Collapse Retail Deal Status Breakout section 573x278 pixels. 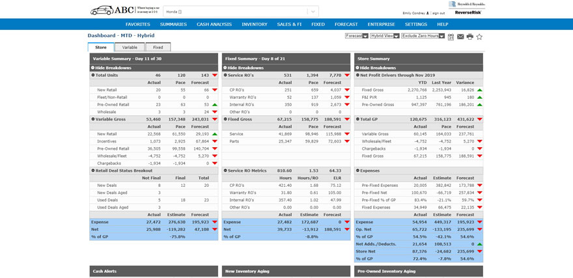93,171
